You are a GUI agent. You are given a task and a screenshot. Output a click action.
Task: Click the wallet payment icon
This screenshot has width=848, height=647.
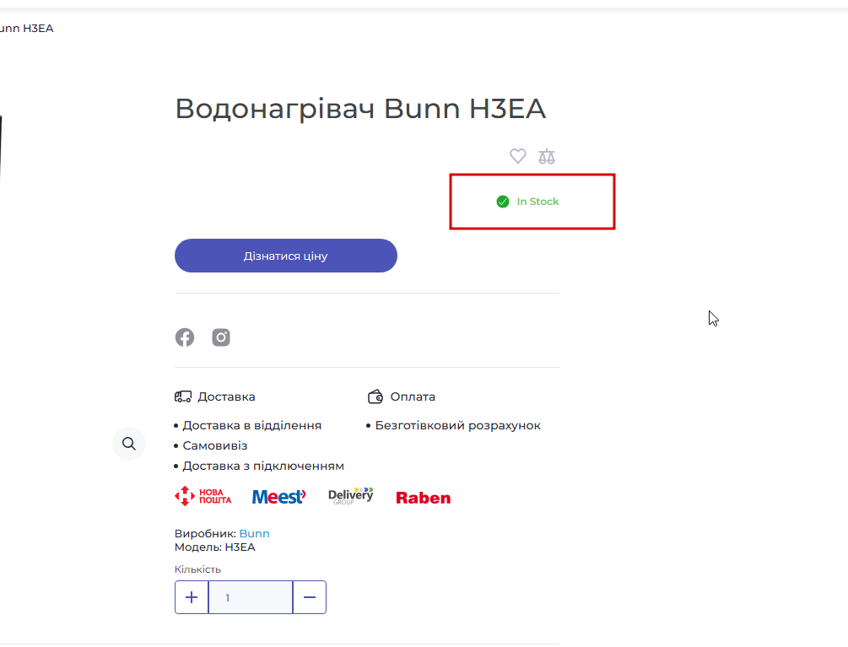[x=375, y=396]
